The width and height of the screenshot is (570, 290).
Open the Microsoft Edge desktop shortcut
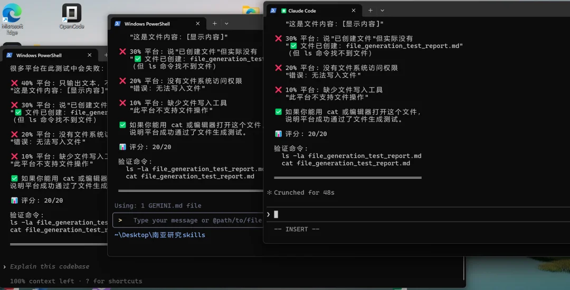pyautogui.click(x=12, y=14)
